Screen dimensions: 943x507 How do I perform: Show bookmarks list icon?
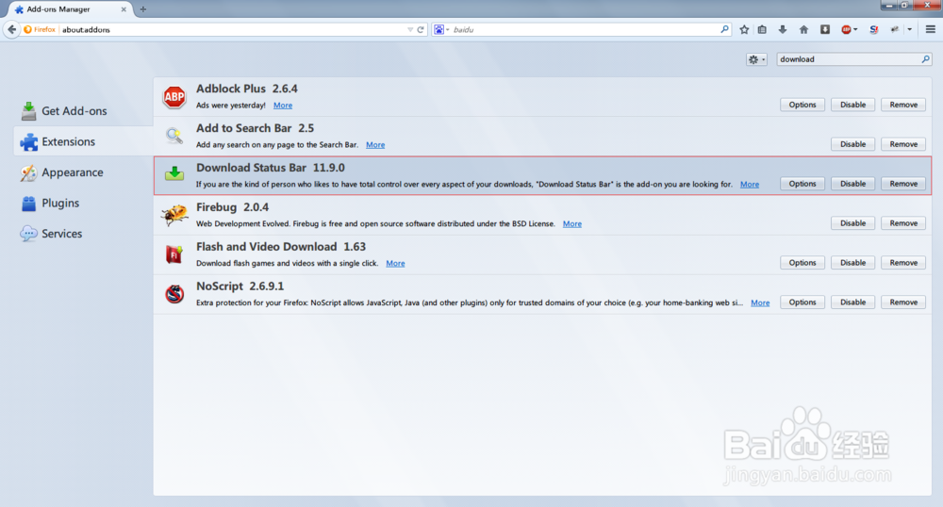pos(762,29)
